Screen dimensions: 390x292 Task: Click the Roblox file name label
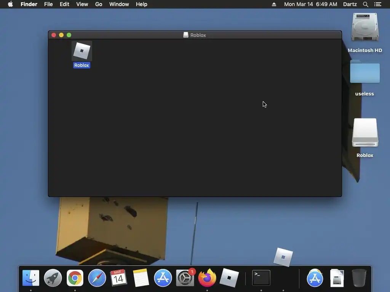pos(82,65)
